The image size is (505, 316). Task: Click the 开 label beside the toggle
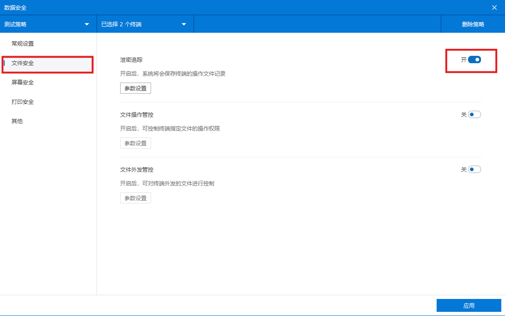(463, 59)
